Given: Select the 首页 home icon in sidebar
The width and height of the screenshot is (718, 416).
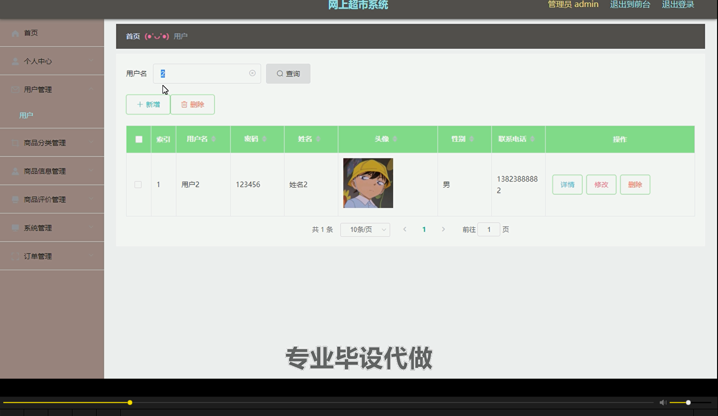Looking at the screenshot, I should pos(15,33).
